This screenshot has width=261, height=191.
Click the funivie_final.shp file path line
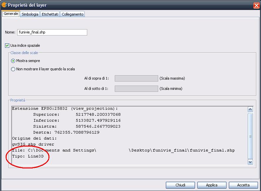point(123,150)
